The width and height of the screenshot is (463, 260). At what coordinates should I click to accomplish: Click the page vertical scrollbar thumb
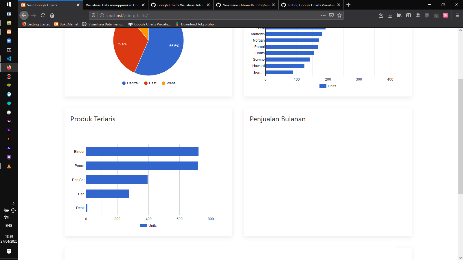(x=460, y=136)
